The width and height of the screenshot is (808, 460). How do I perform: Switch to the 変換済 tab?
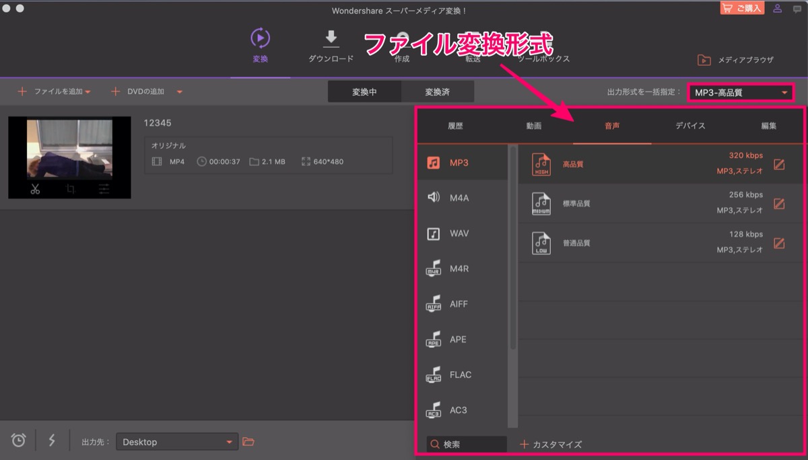[437, 92]
